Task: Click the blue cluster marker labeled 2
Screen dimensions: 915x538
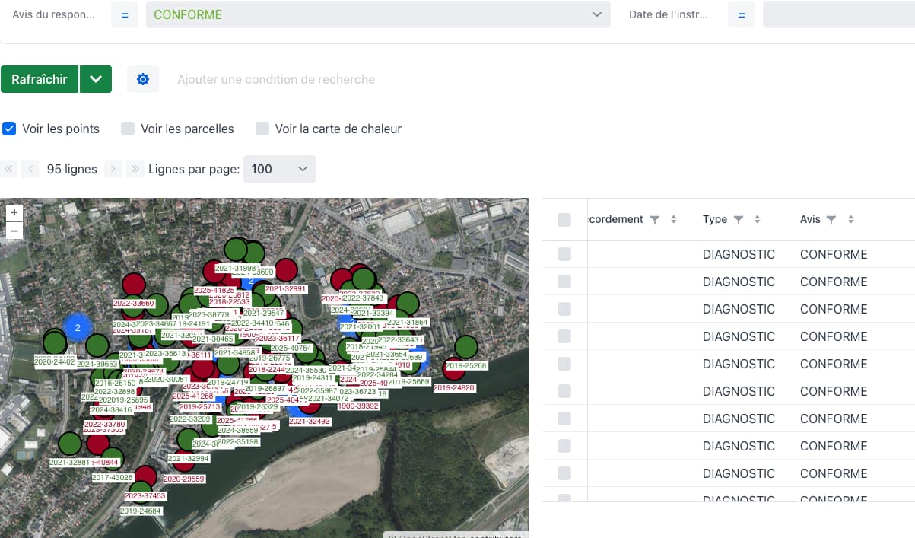Action: (77, 327)
